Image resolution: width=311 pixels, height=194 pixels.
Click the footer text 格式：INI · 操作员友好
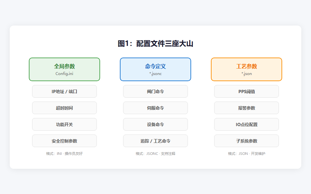tap(64, 154)
